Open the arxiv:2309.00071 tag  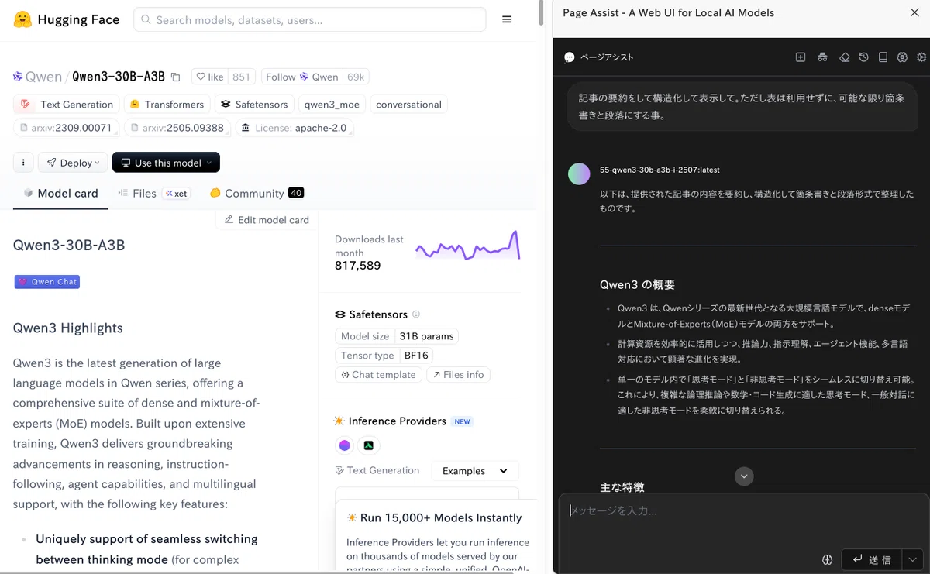66,128
